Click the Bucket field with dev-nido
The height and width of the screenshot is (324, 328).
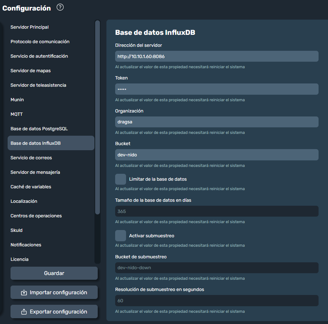coord(217,155)
